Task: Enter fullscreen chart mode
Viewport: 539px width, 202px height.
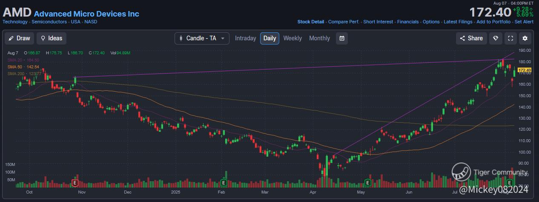Action: coord(510,38)
